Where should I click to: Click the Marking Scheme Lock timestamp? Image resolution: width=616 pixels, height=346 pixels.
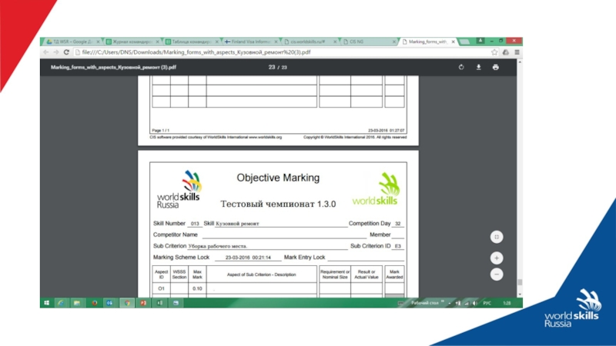[248, 258]
